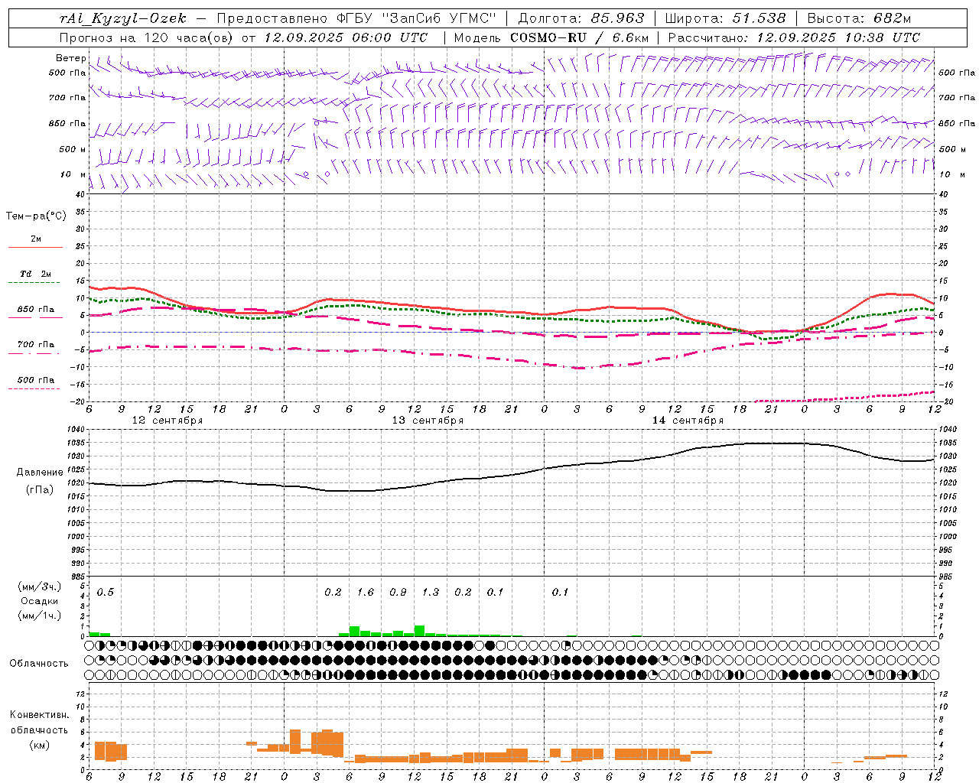
Task: Click -20 on the right temperature axis
Action: point(946,401)
